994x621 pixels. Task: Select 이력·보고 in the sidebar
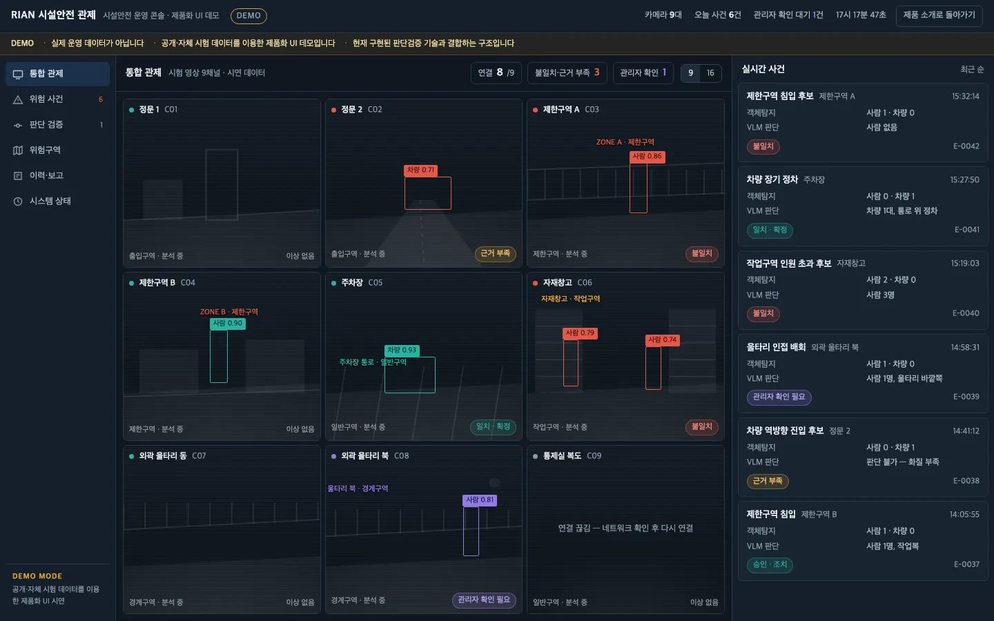coord(57,176)
